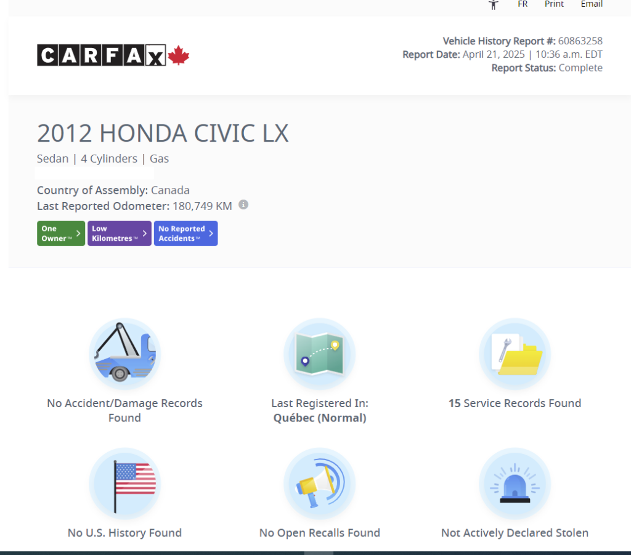Select "No U.S. History Found" text
Screen dimensions: 631x555
(124, 532)
